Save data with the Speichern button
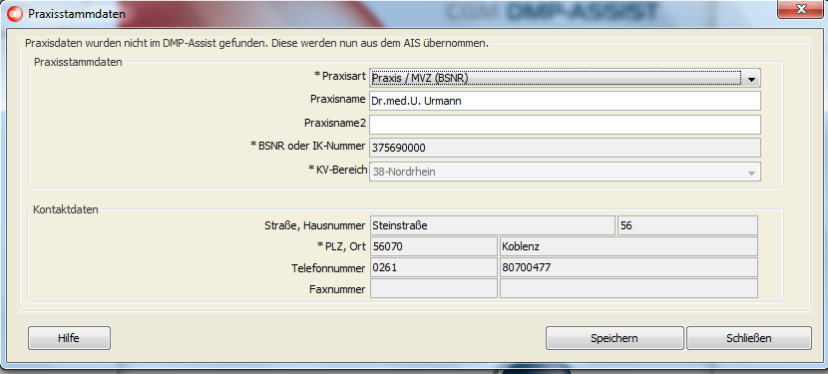 [x=615, y=338]
